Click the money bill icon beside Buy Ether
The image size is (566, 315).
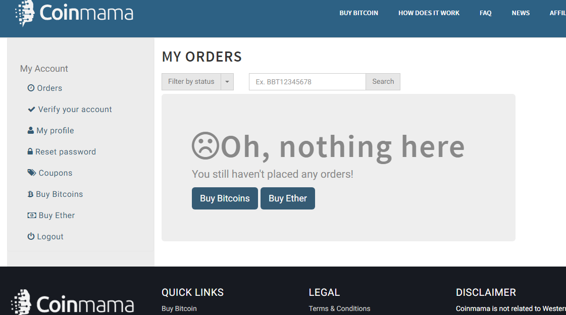point(32,215)
